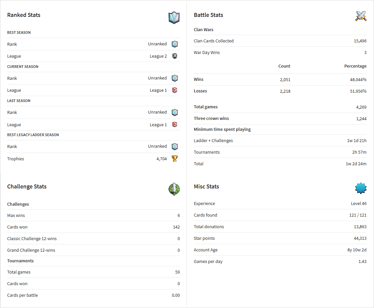Click the shield icon next to Best Season Rank
This screenshot has width=374, height=308.
[x=175, y=44]
